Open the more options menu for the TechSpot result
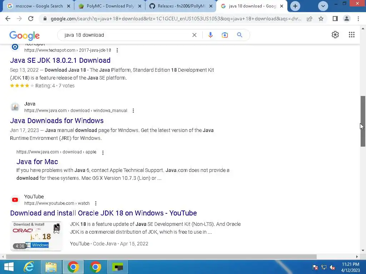The image size is (366, 274). [117, 50]
